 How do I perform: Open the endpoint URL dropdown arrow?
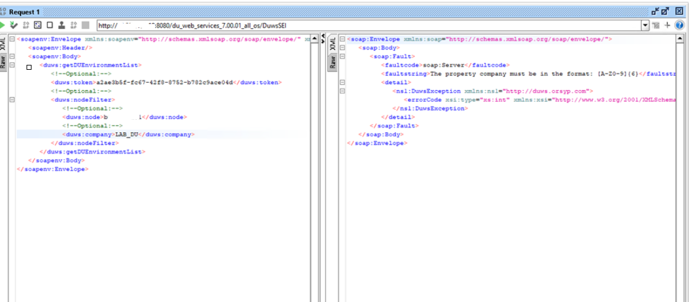point(646,25)
